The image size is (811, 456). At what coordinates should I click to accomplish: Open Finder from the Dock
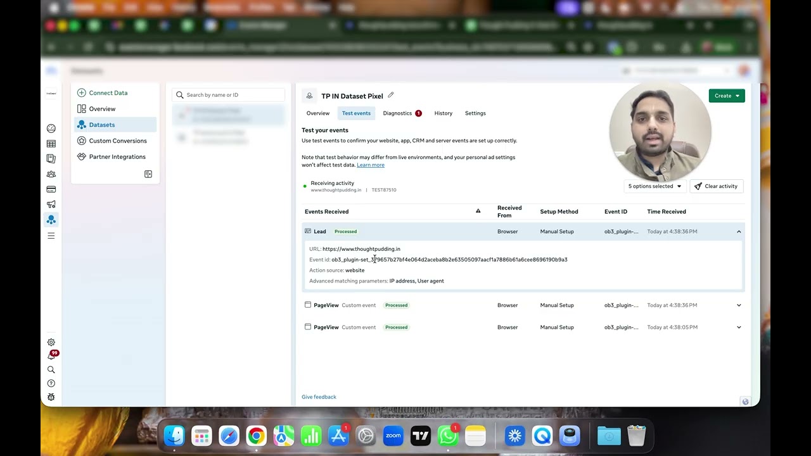pyautogui.click(x=174, y=436)
